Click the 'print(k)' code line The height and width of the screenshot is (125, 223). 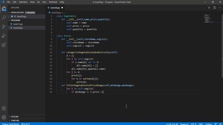point(82,82)
